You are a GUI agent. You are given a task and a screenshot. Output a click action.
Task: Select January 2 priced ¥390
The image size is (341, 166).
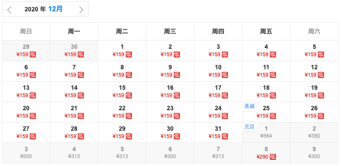(x=314, y=132)
